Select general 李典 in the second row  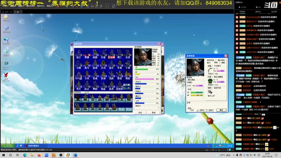point(119,64)
